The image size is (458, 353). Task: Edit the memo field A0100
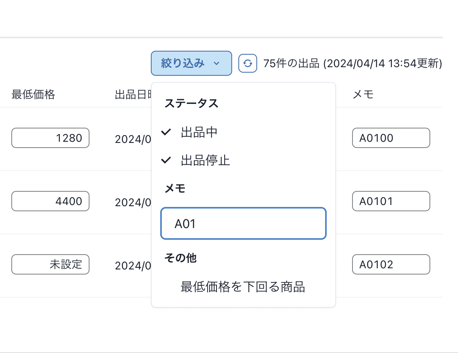391,138
